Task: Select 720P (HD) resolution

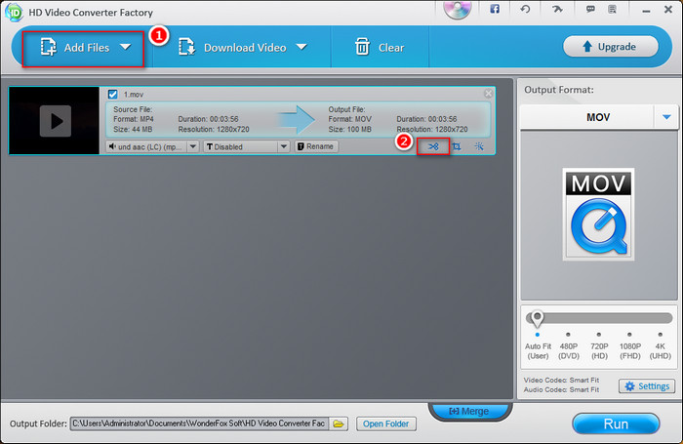Action: click(599, 350)
